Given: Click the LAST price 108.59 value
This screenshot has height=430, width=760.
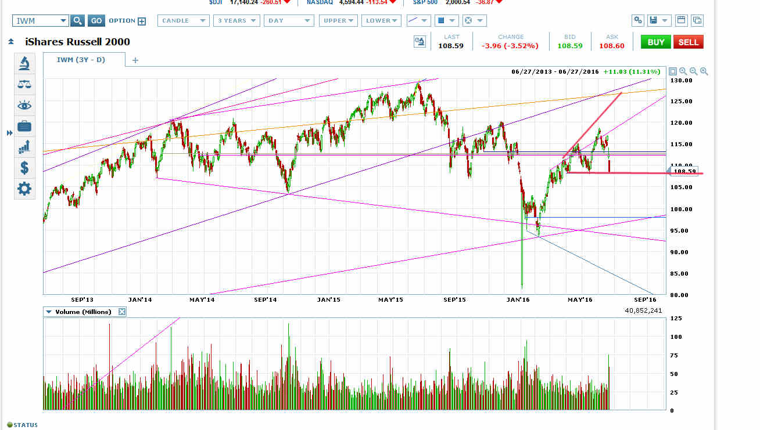Looking at the screenshot, I should pos(451,45).
